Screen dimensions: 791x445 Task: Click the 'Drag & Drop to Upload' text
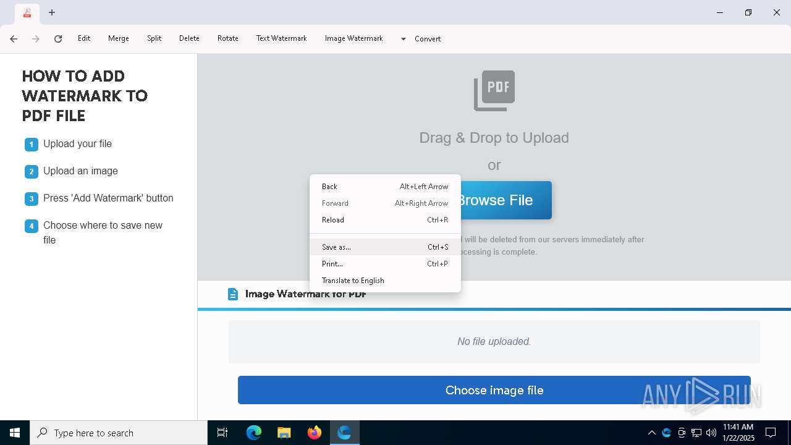(x=494, y=138)
